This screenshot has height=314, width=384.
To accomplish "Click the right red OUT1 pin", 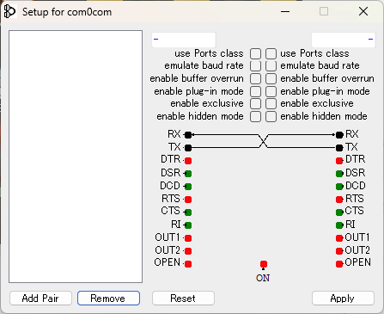I will [x=339, y=238].
